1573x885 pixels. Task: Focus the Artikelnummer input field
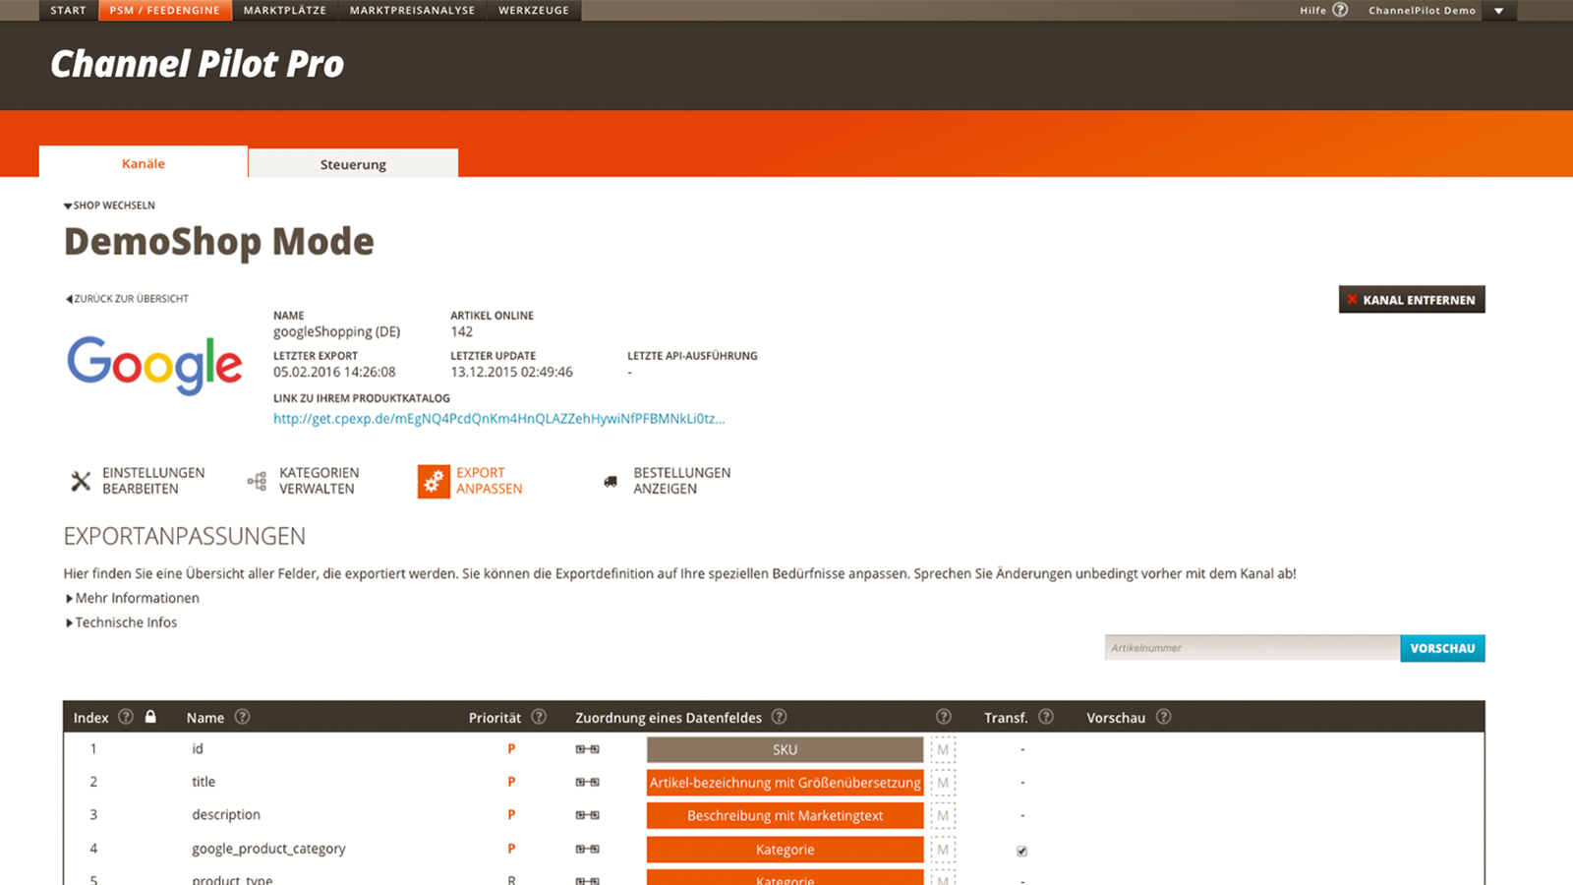(1253, 648)
